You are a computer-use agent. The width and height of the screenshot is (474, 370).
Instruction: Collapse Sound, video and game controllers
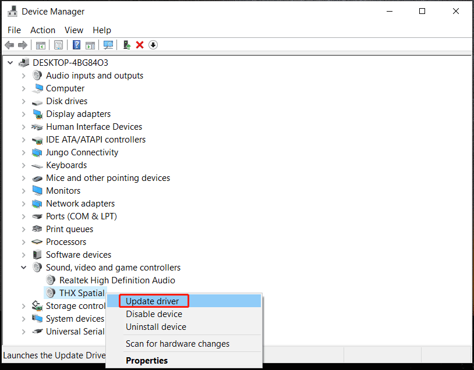tap(23, 267)
